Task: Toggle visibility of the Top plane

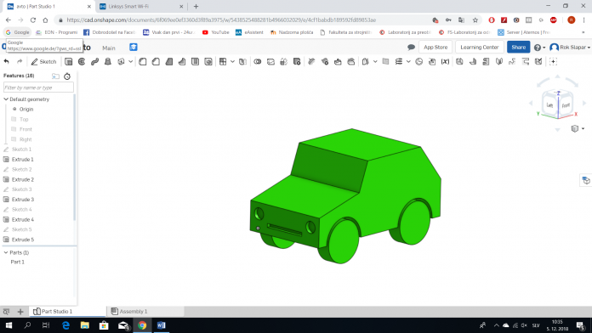Action: pyautogui.click(x=14, y=119)
